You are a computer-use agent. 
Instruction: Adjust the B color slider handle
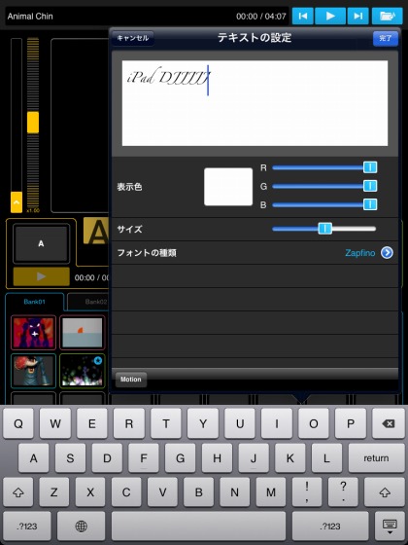tap(370, 204)
